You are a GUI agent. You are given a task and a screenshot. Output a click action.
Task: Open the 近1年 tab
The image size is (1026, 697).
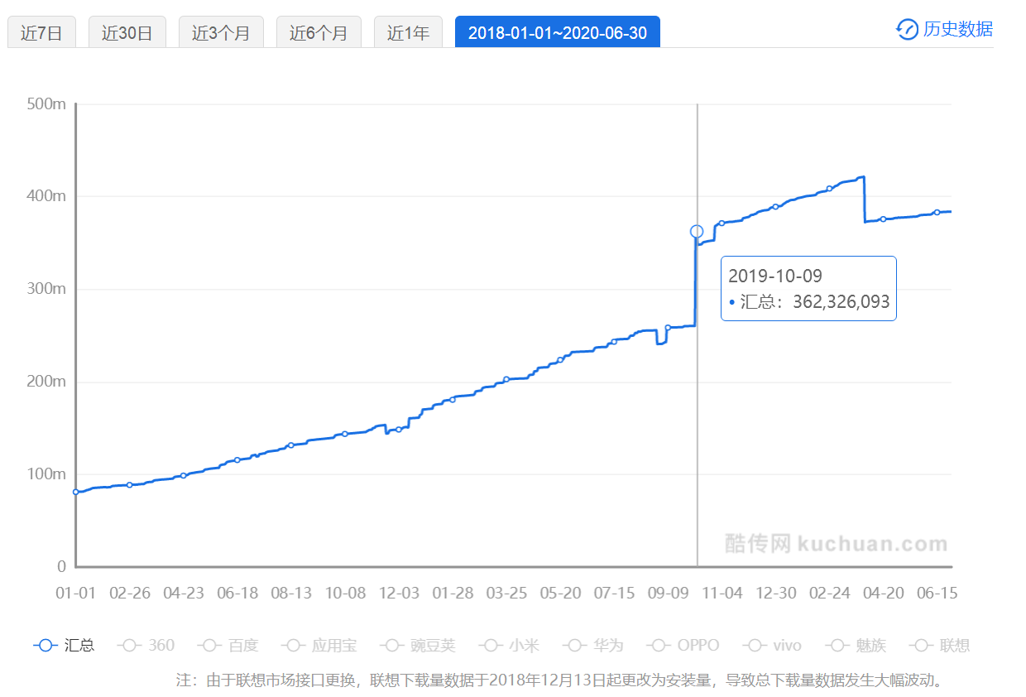tap(408, 33)
